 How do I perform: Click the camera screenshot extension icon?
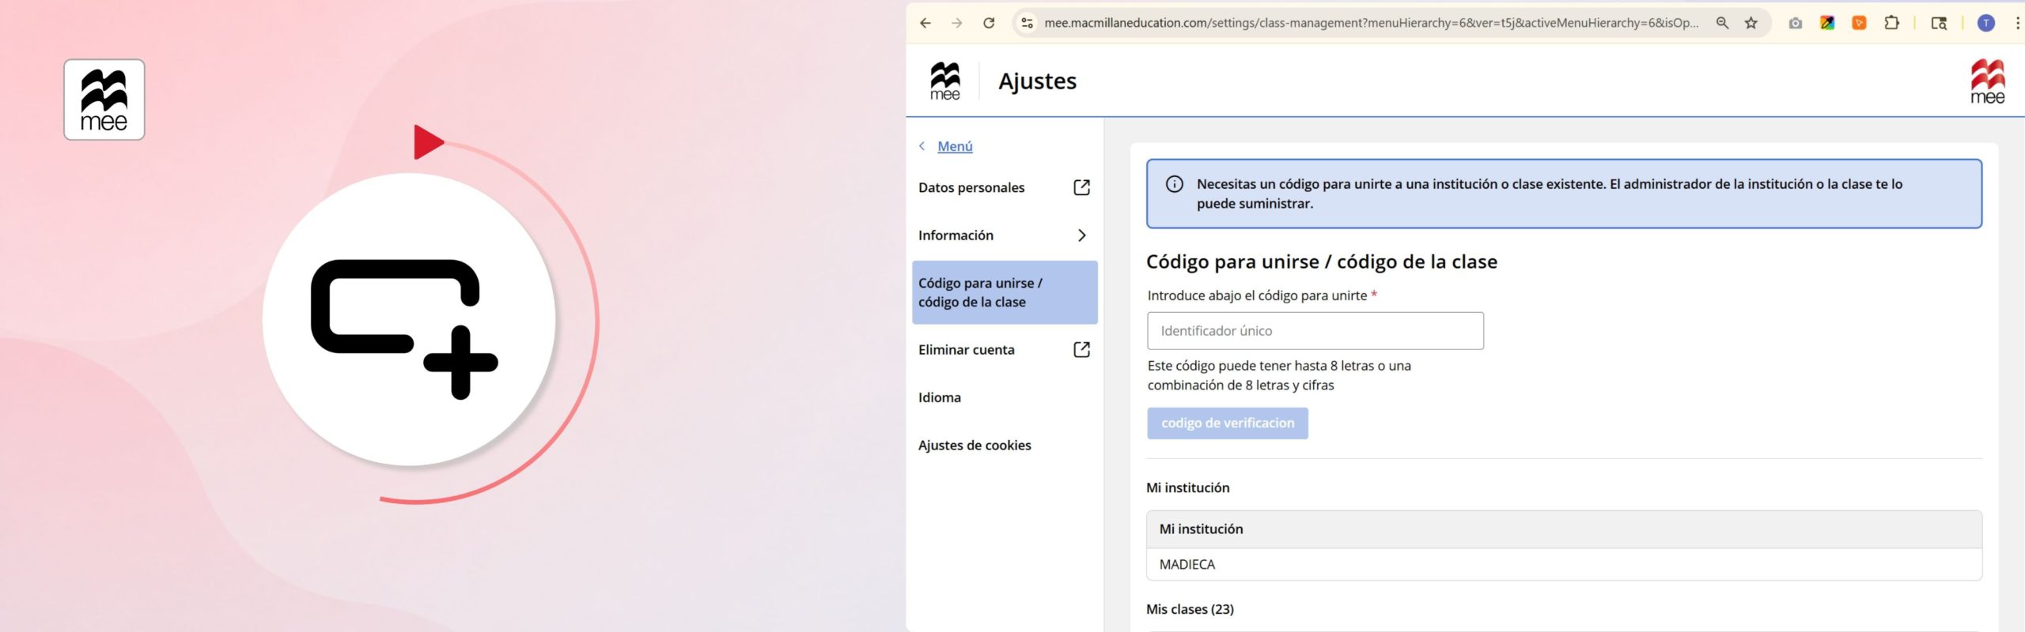[x=1796, y=23]
